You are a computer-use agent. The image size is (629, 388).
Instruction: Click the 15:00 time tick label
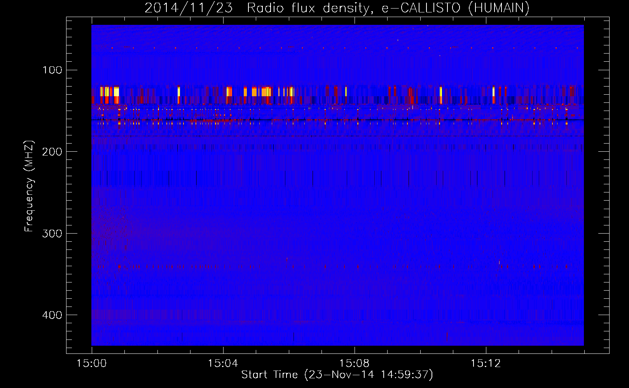[x=92, y=364]
